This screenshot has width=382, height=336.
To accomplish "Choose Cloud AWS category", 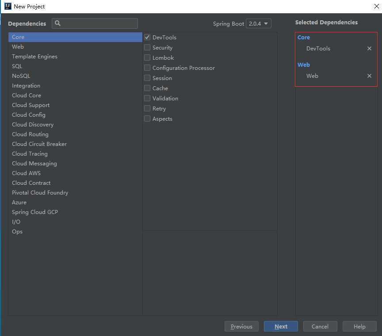I will pos(75,173).
